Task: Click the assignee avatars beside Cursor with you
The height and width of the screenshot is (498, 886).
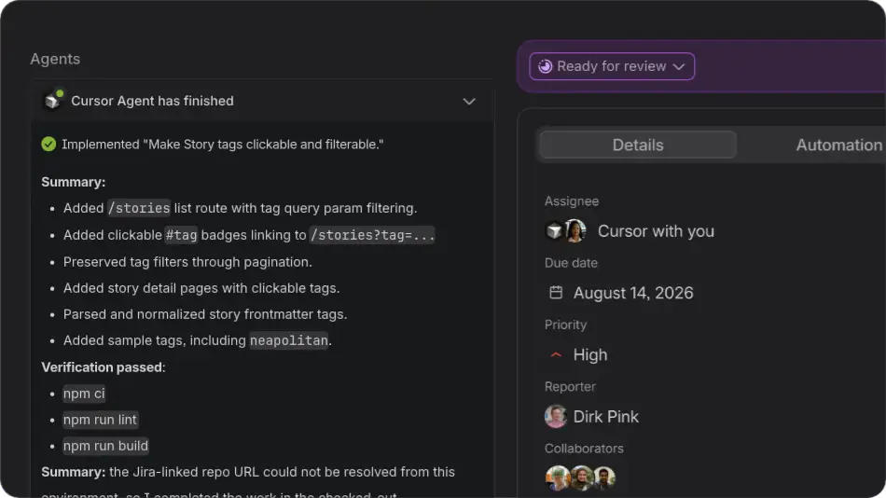Action: point(565,231)
